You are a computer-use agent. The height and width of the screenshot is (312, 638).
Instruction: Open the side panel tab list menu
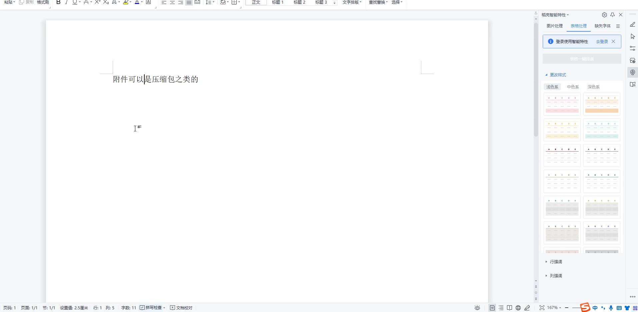[x=618, y=26]
